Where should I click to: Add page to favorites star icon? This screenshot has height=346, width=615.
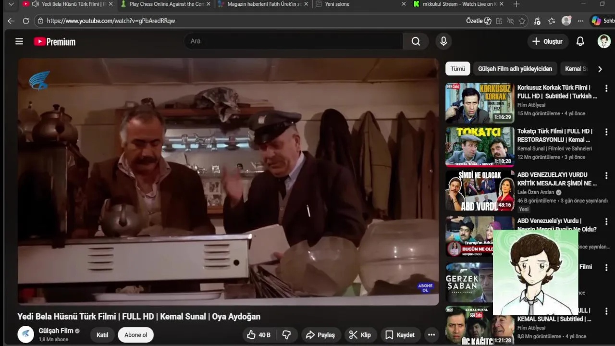point(522,21)
